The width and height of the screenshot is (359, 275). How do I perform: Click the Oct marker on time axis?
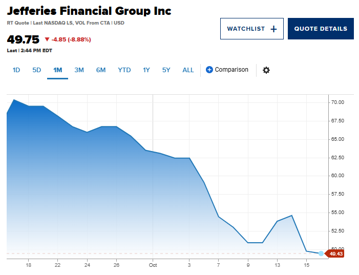coord(153,265)
